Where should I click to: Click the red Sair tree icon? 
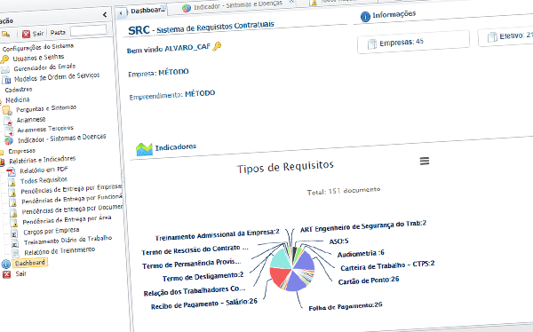point(6,274)
